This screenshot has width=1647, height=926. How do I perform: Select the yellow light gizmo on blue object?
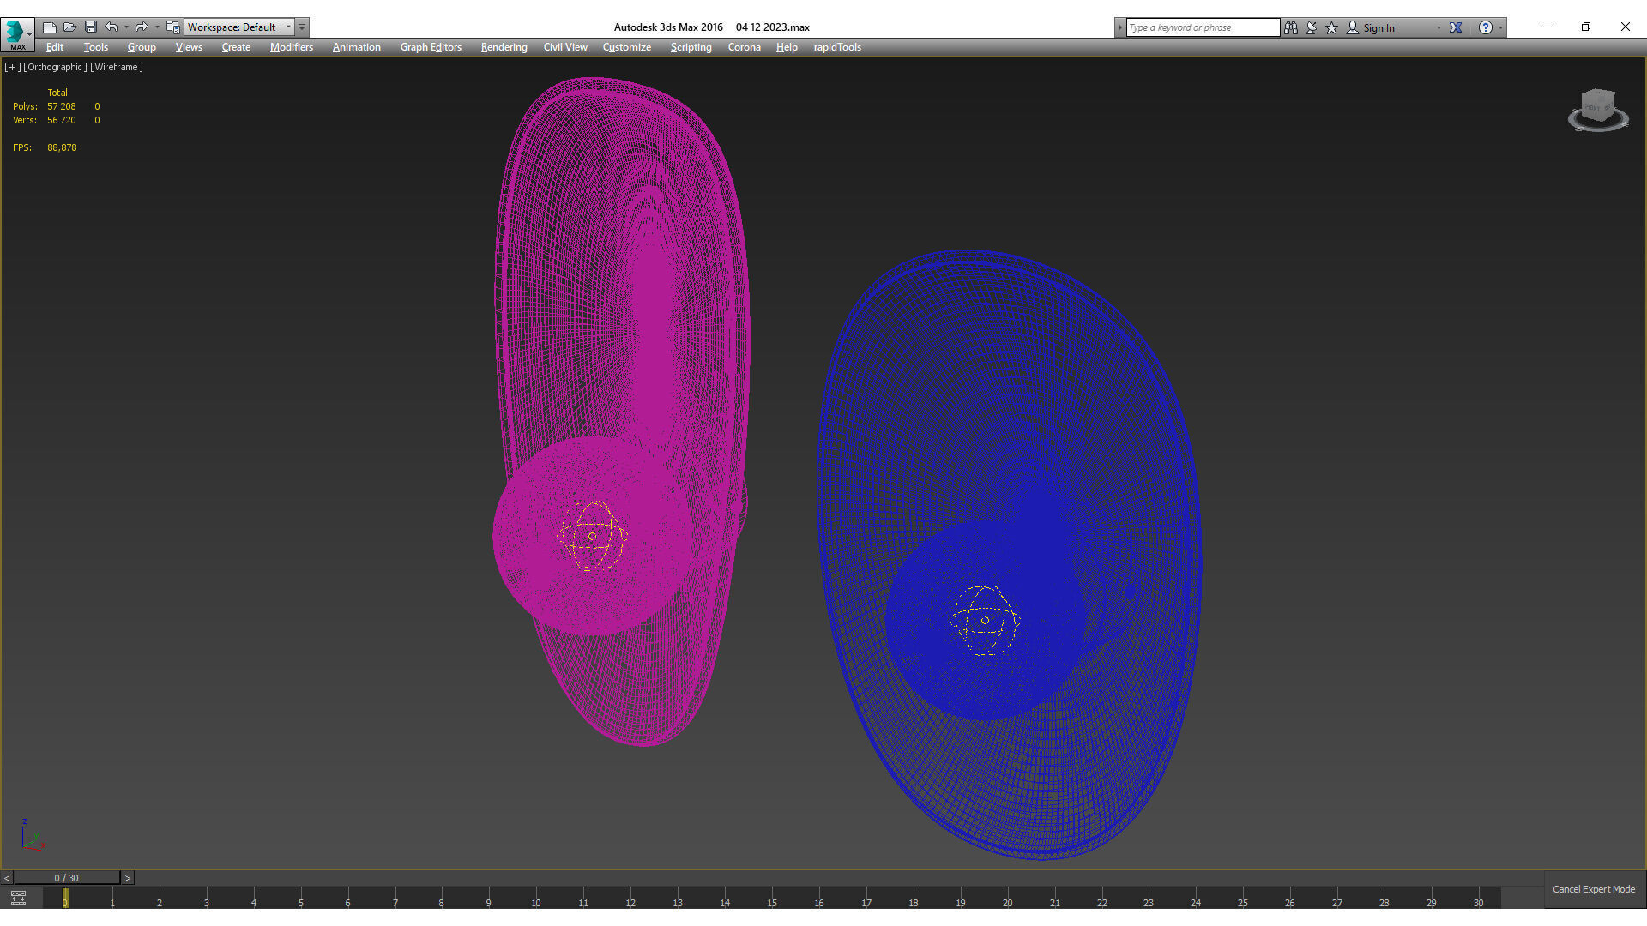pos(985,620)
